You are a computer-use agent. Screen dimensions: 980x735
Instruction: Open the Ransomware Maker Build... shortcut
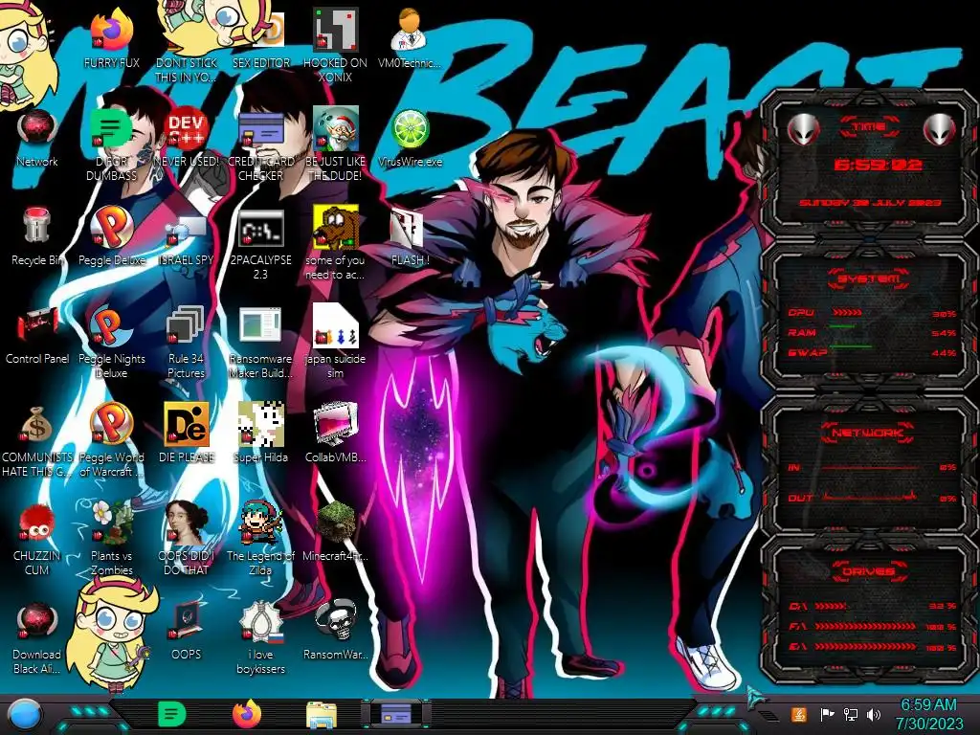(x=260, y=325)
